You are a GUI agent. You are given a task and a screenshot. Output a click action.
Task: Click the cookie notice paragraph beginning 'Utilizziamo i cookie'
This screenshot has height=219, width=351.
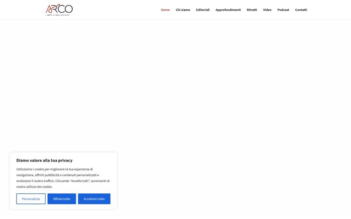coord(63,178)
